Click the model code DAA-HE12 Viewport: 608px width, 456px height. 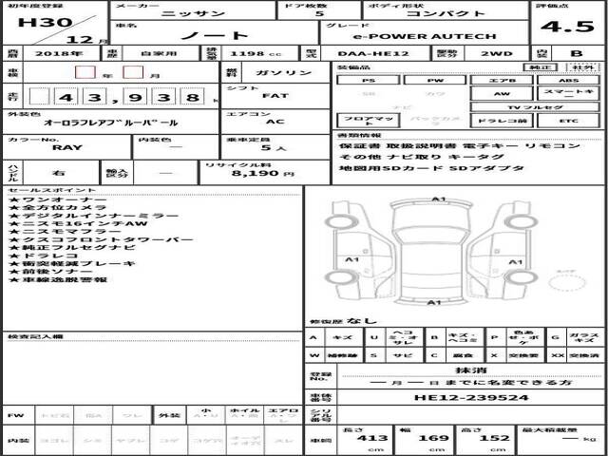pos(373,54)
